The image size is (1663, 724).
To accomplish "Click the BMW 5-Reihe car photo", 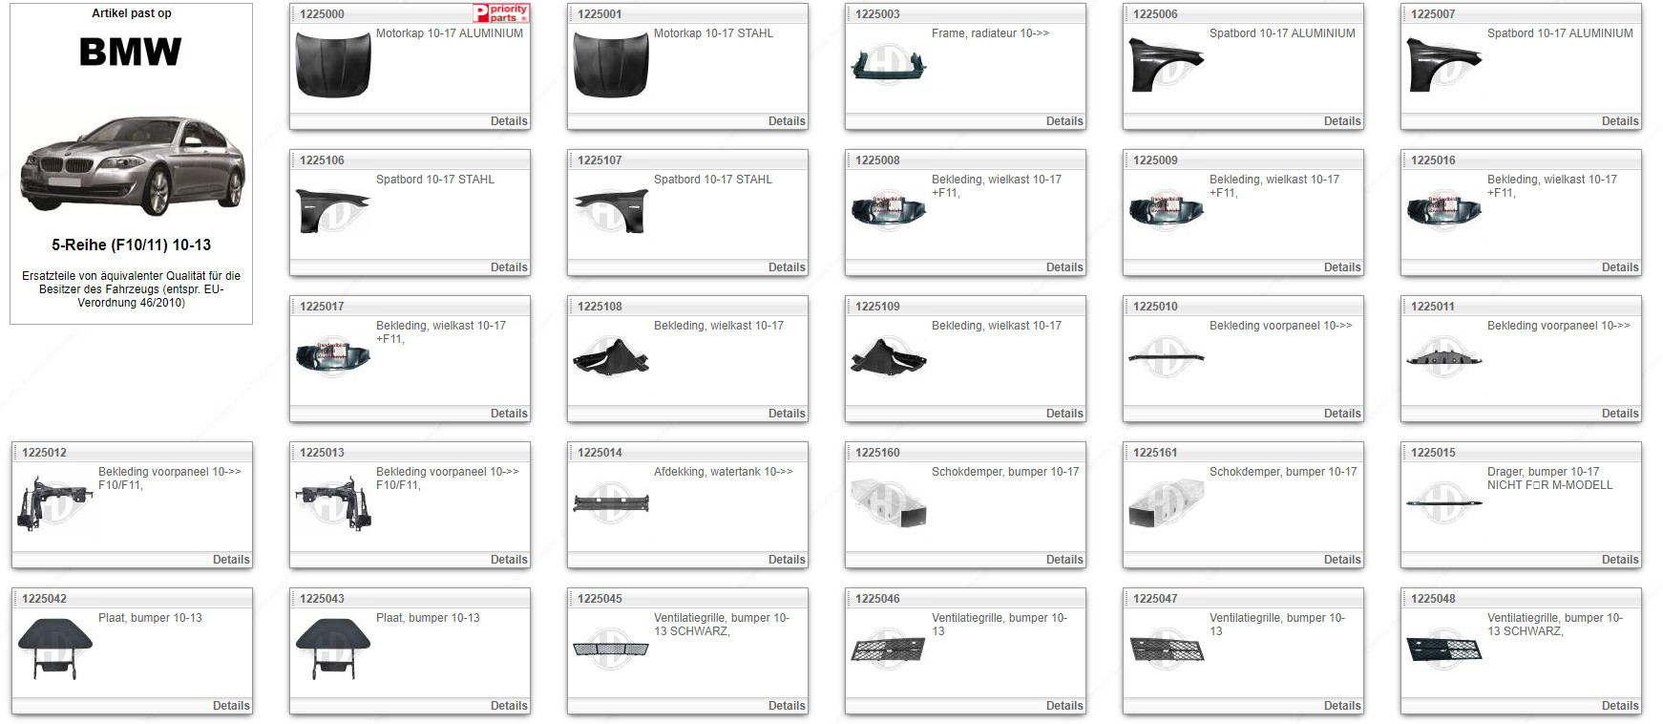I will coord(132,165).
